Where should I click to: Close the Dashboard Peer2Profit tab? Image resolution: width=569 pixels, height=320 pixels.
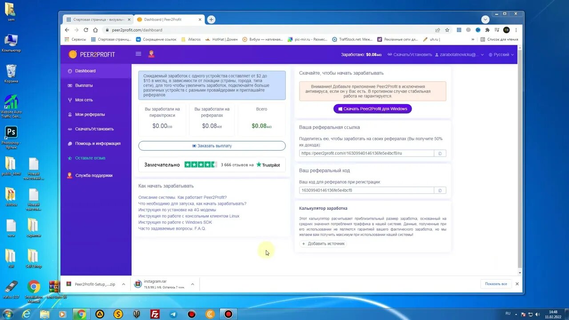tap(200, 20)
